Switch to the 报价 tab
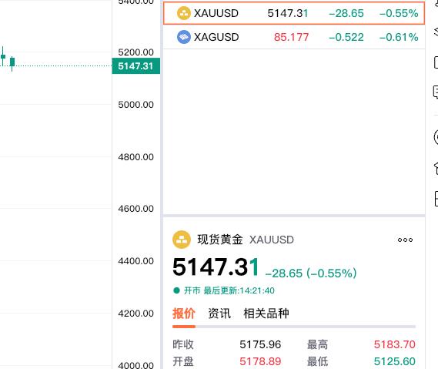 point(183,314)
